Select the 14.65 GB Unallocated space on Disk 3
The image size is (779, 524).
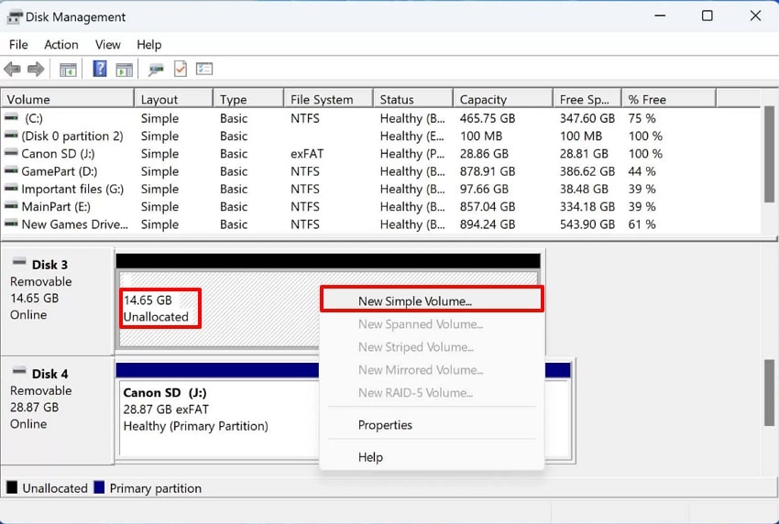[219, 309]
